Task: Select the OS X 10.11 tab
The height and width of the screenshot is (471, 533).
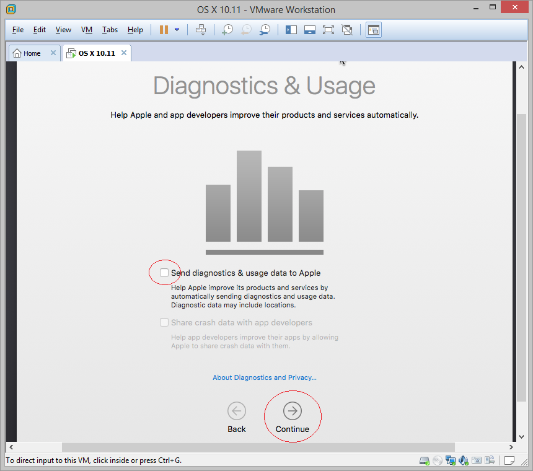Action: pyautogui.click(x=97, y=53)
